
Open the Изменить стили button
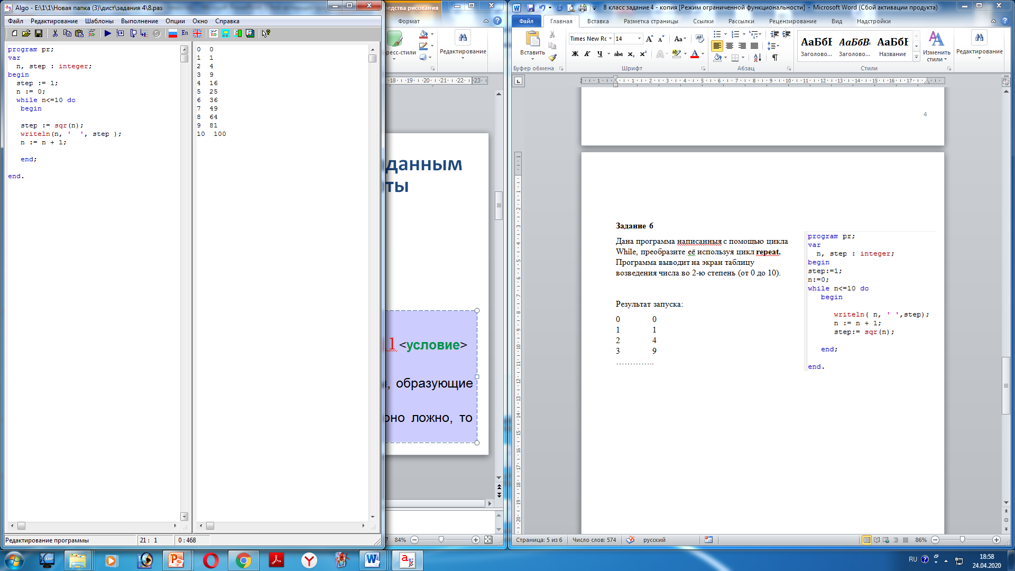coord(936,47)
